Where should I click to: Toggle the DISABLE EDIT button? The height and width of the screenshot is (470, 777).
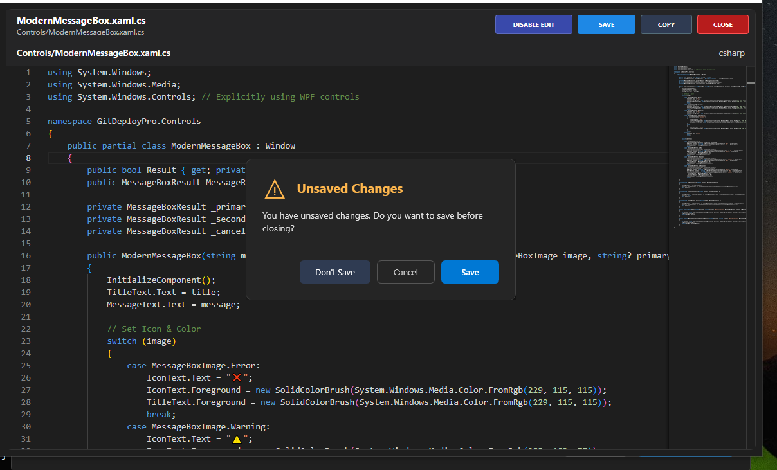(533, 24)
